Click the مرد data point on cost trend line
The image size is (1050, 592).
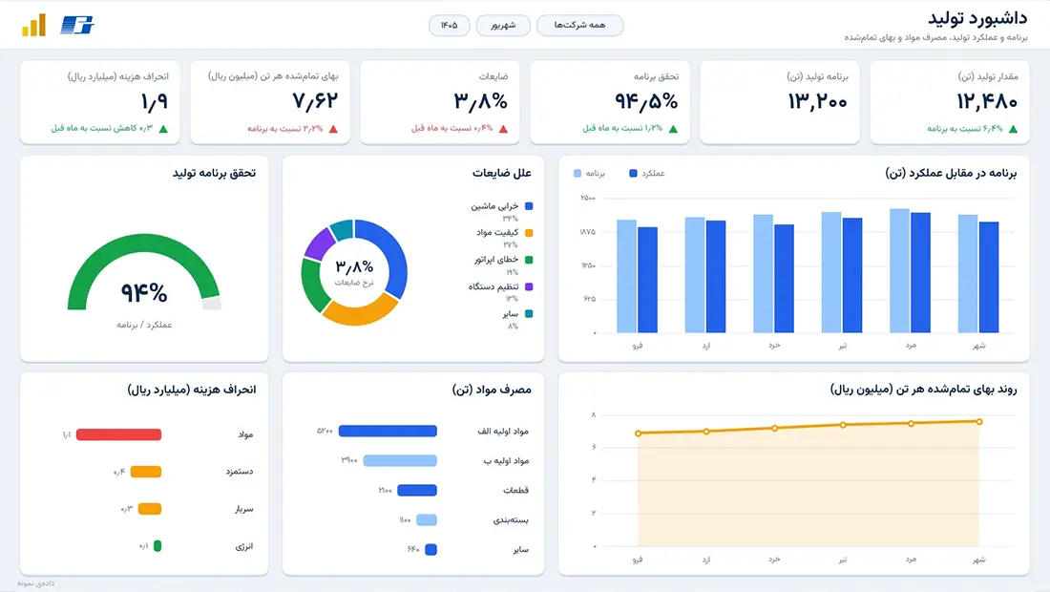(x=912, y=423)
